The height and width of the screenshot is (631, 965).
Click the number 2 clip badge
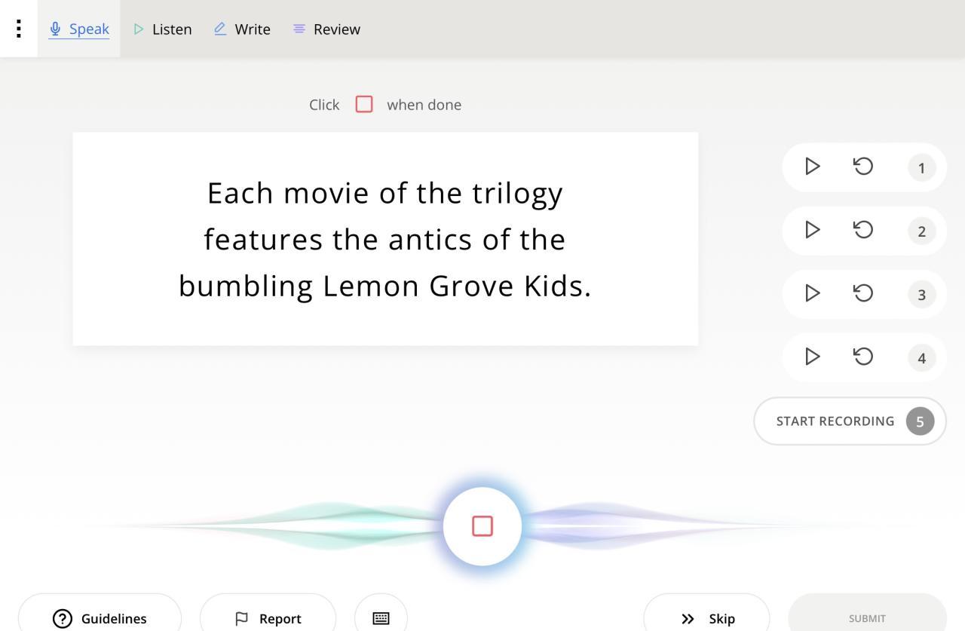pos(921,231)
